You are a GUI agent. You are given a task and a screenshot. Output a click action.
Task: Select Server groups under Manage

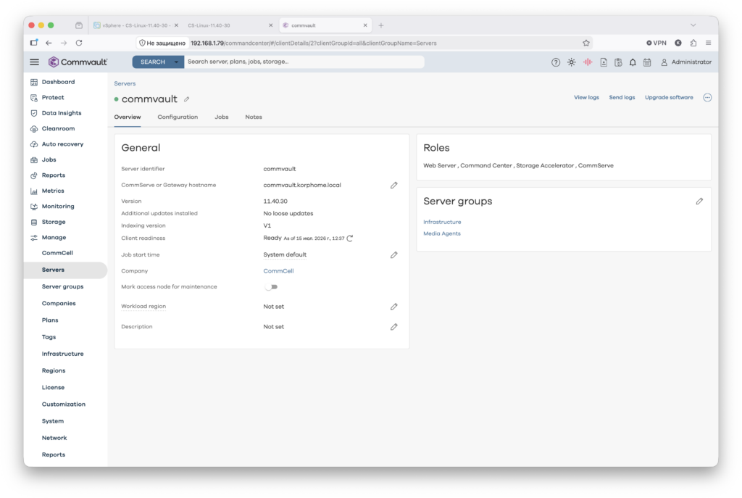tap(62, 287)
